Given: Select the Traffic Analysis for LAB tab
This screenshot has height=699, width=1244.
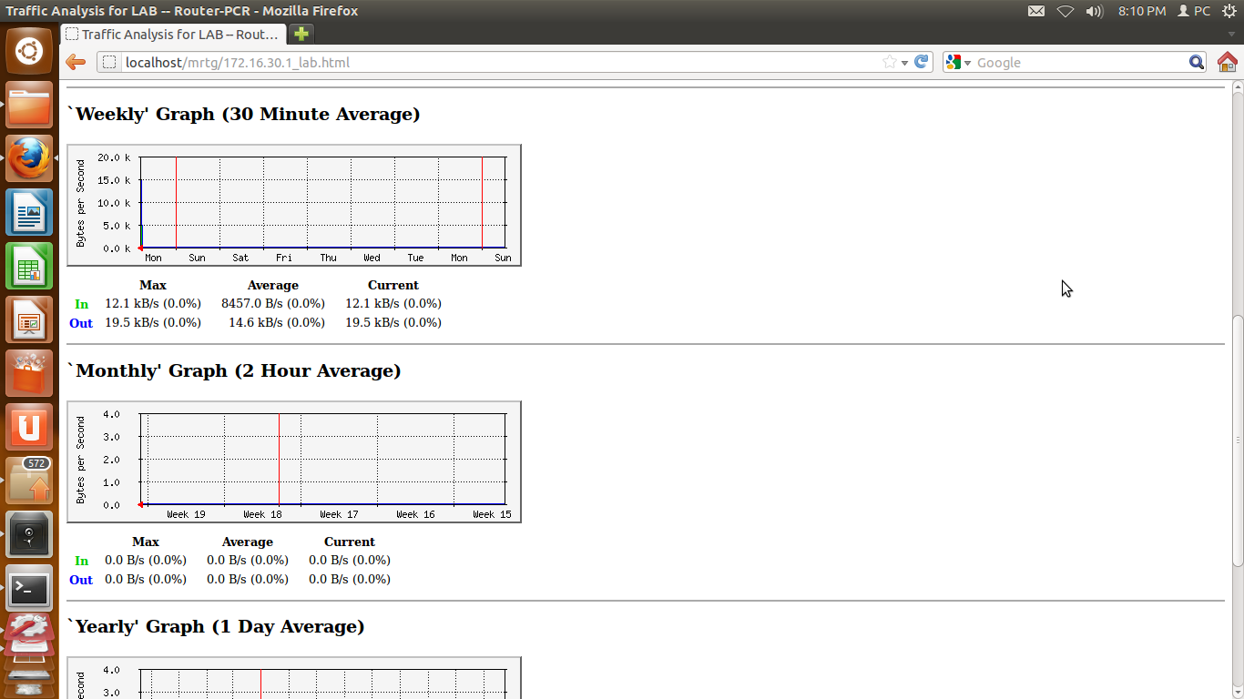Looking at the screenshot, I should point(173,34).
